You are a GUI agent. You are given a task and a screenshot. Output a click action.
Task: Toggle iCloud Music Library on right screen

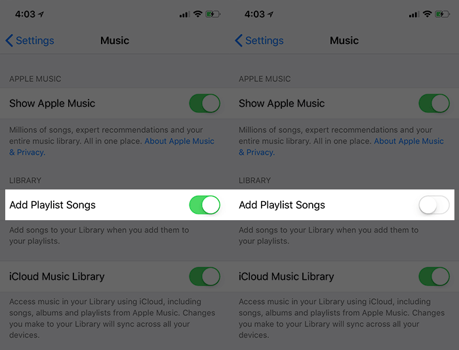[434, 276]
